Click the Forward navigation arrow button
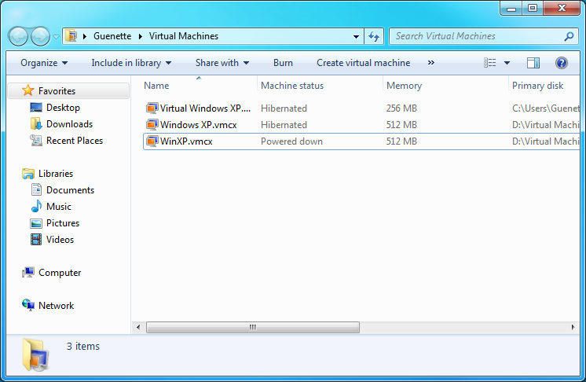Viewport: 586px width, 382px height. pos(40,36)
